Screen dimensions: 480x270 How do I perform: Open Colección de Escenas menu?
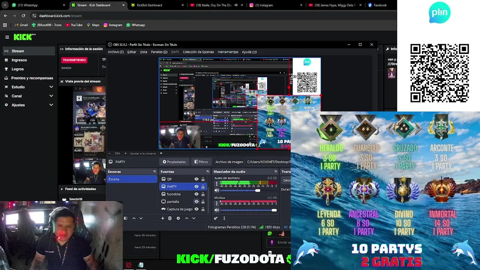(198, 52)
